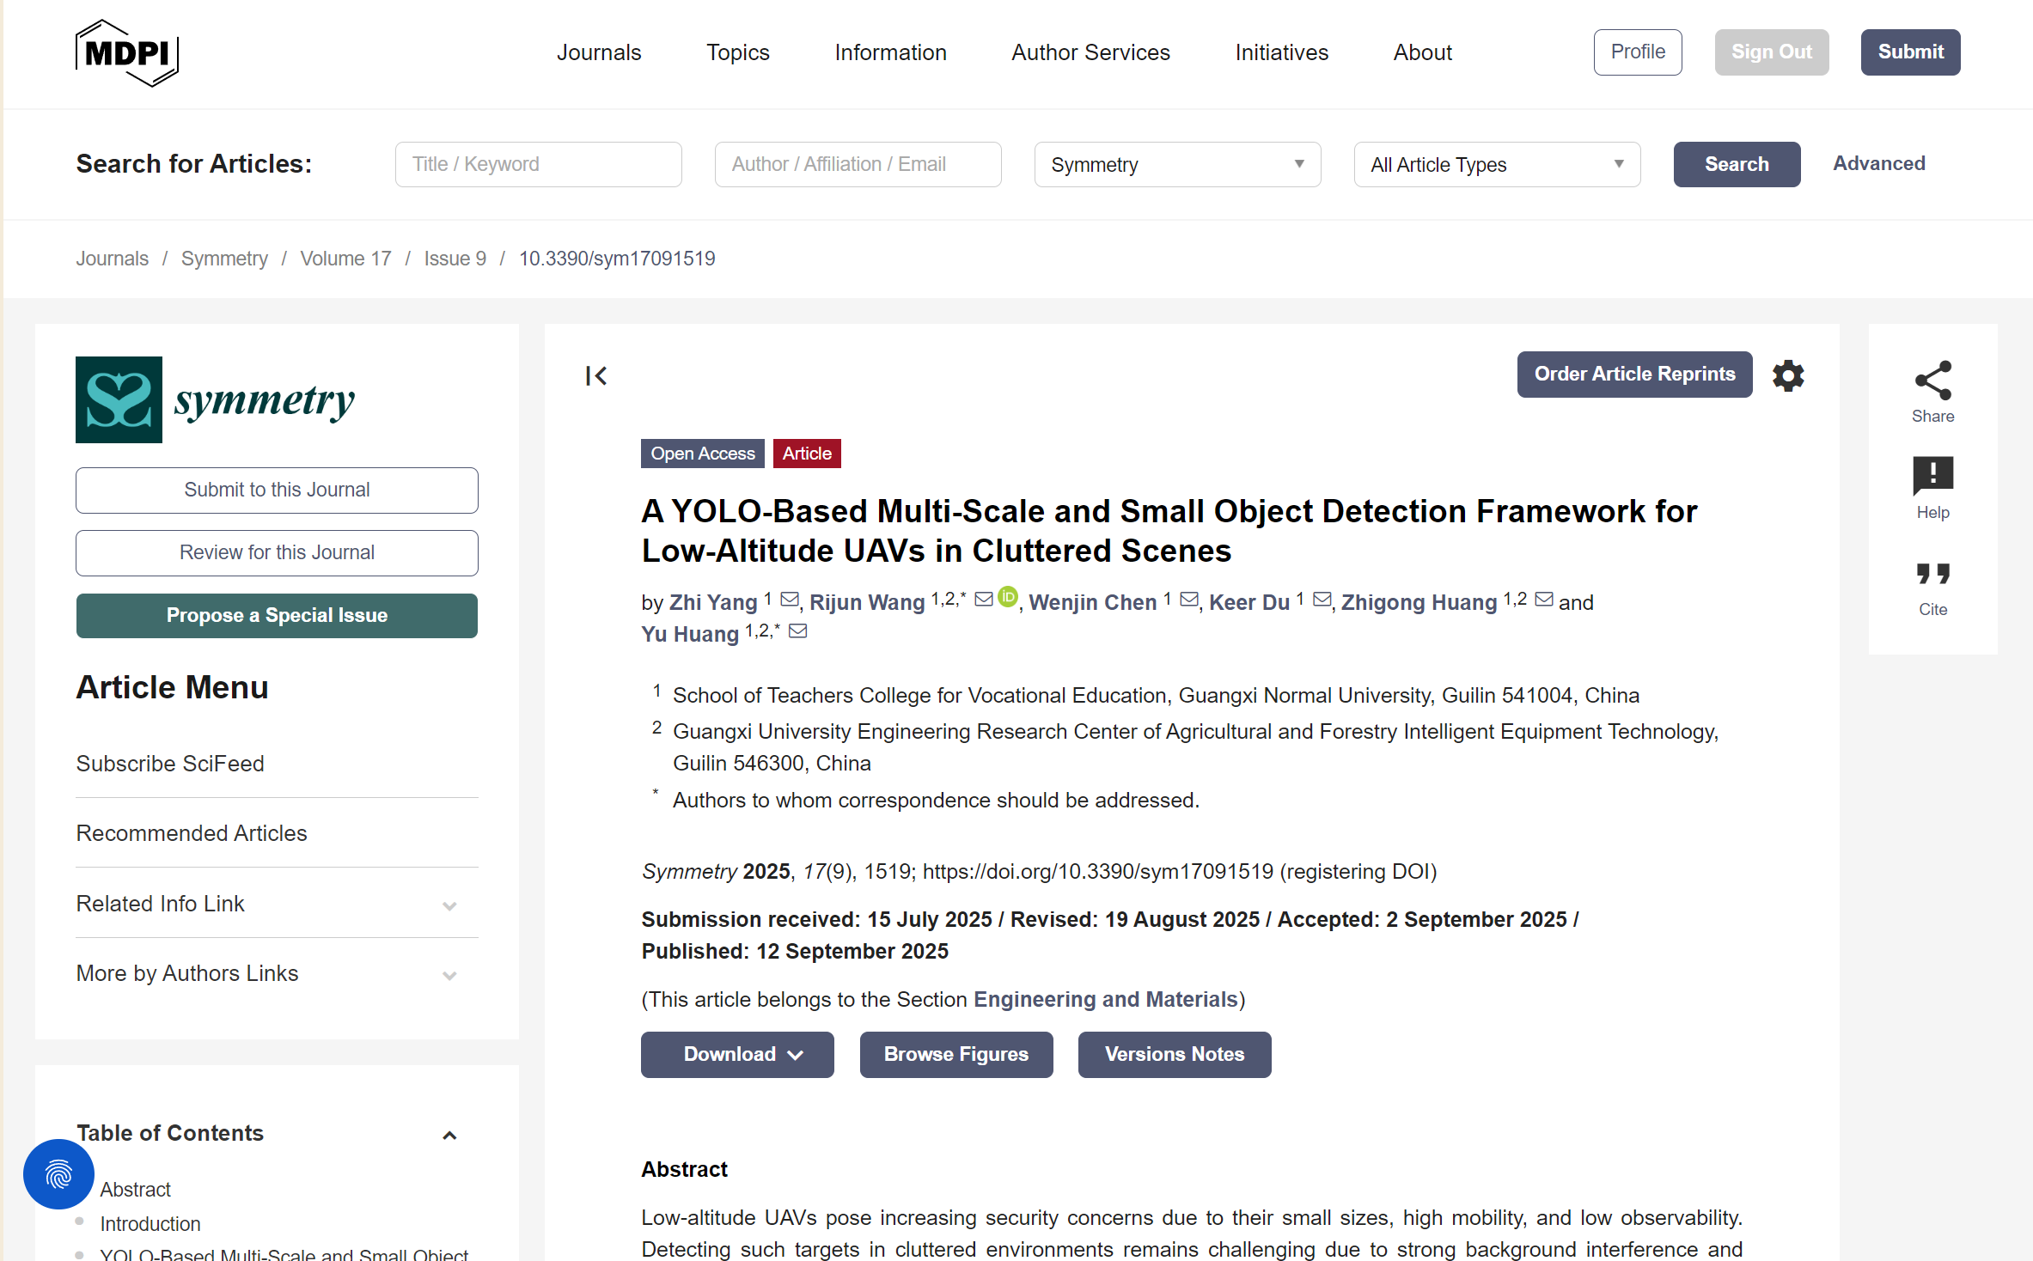The height and width of the screenshot is (1261, 2033).
Task: Open the Share icon in right sidebar
Action: pyautogui.click(x=1932, y=381)
